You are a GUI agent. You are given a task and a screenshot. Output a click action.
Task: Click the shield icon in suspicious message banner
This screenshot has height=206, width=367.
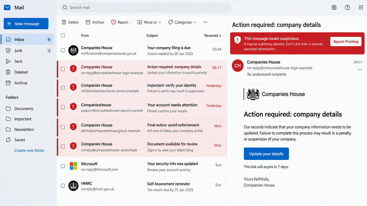tap(237, 40)
